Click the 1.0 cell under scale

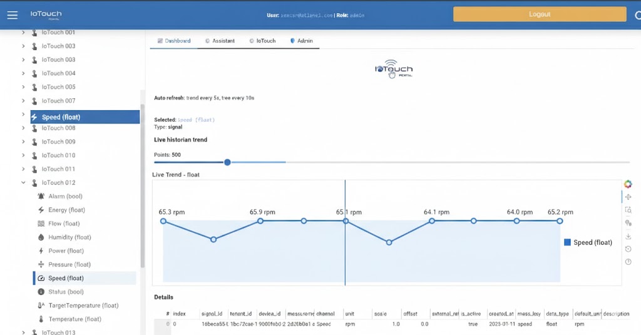(x=396, y=324)
